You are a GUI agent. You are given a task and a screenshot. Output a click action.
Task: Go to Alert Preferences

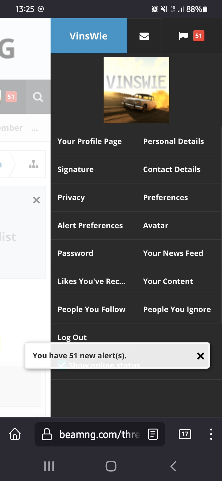point(90,226)
